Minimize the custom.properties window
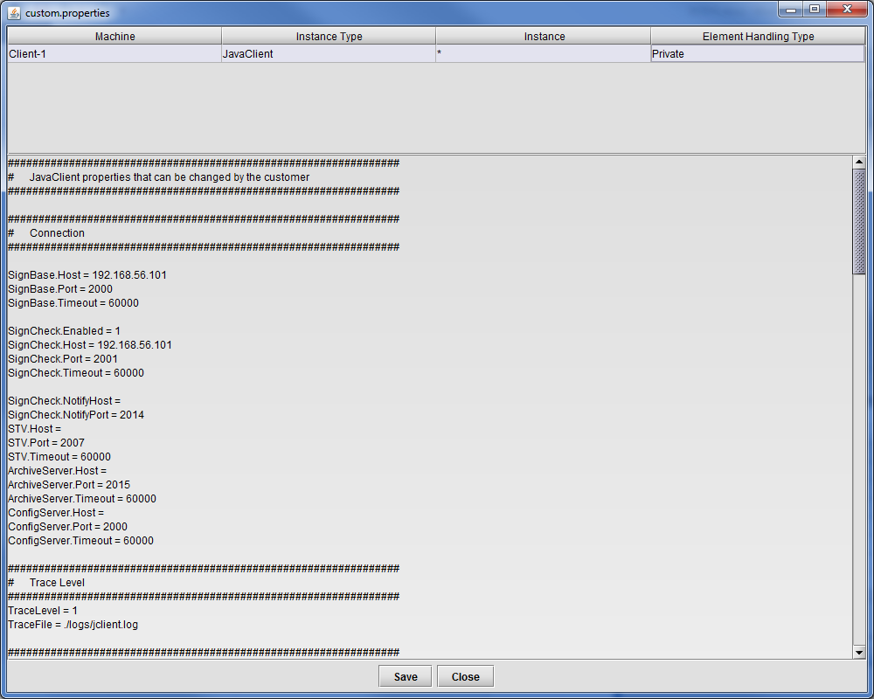Screen dimensions: 874x699 tap(791, 10)
